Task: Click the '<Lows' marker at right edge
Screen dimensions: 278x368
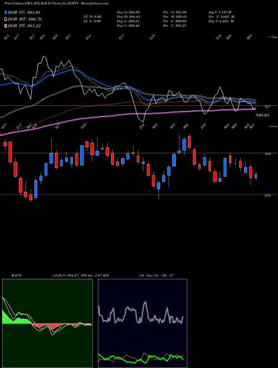Action: click(x=273, y=126)
